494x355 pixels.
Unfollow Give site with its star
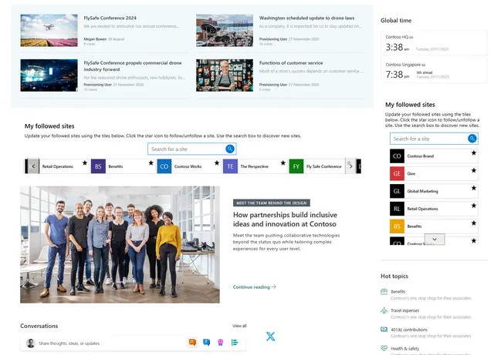point(473,170)
